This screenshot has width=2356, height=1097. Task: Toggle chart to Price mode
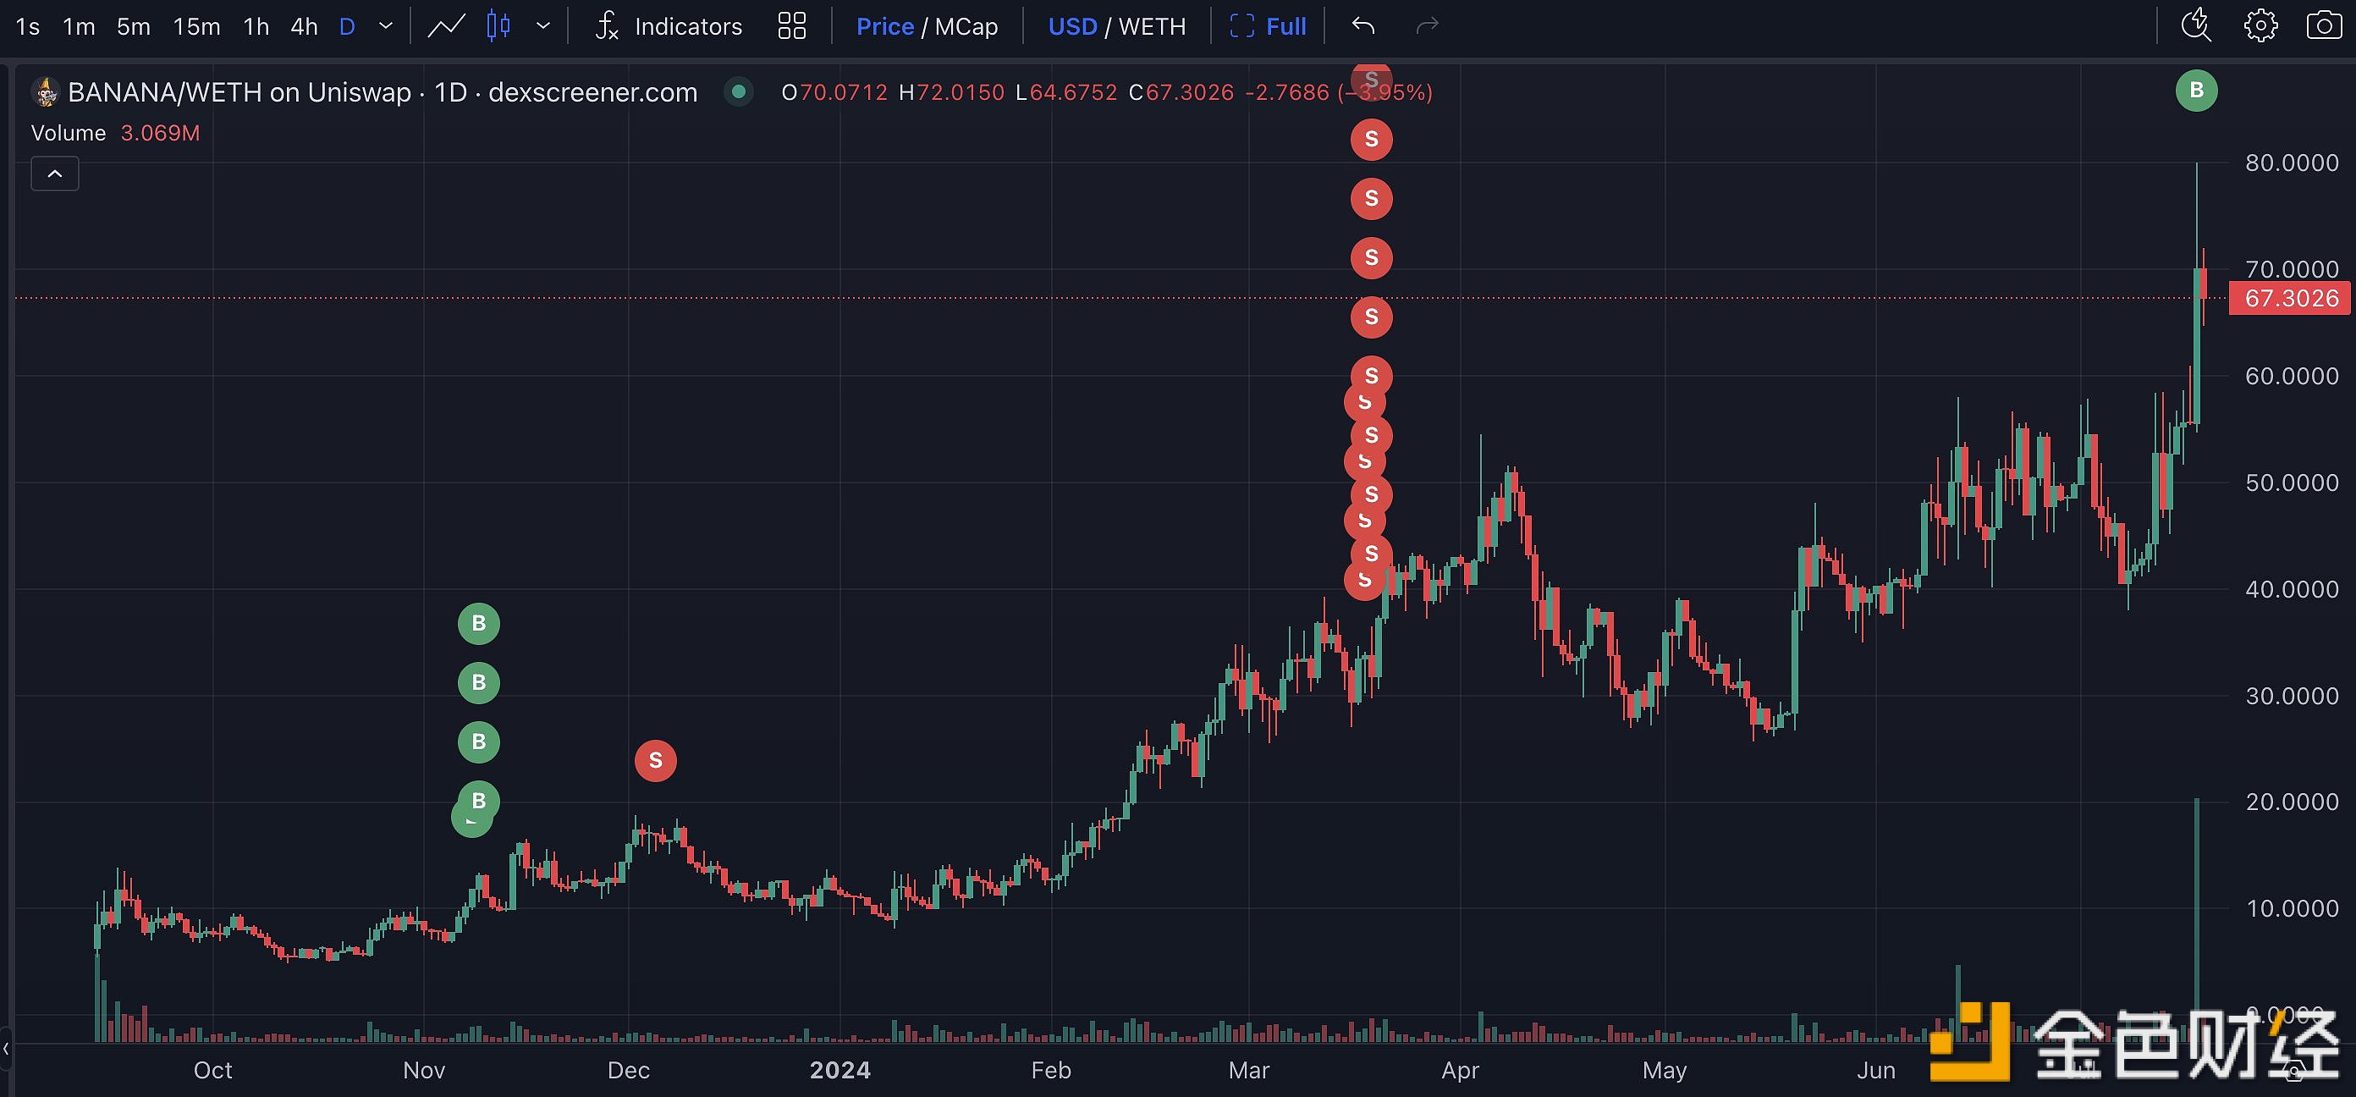point(884,26)
